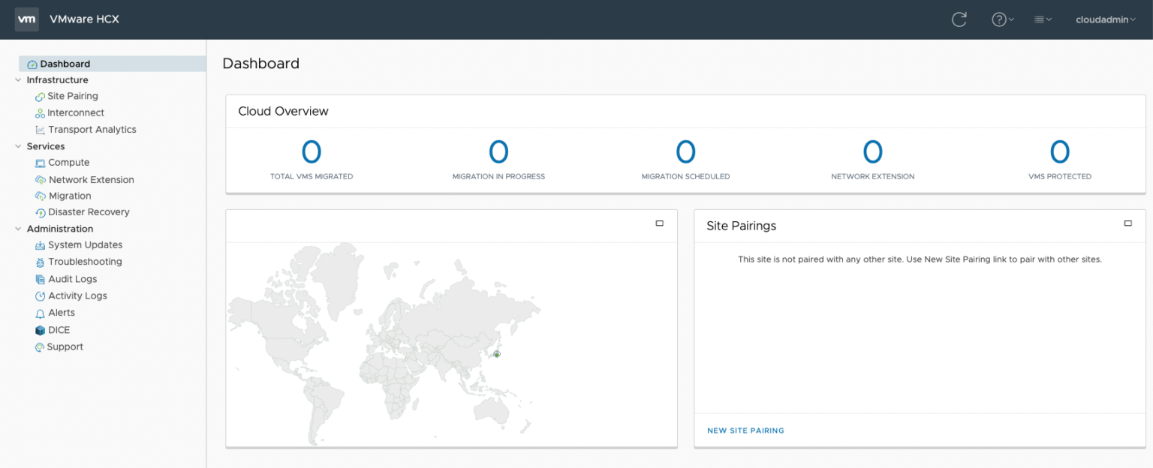Open the Troubleshooting tool
The width and height of the screenshot is (1153, 468).
pos(85,261)
